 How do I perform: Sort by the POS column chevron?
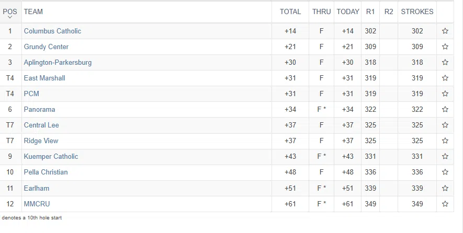tap(10, 17)
